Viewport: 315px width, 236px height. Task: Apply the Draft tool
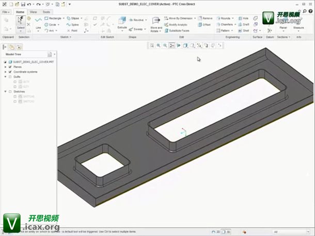tap(244, 24)
